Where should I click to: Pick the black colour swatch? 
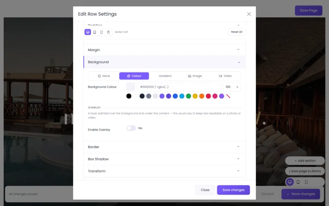tap(129, 96)
